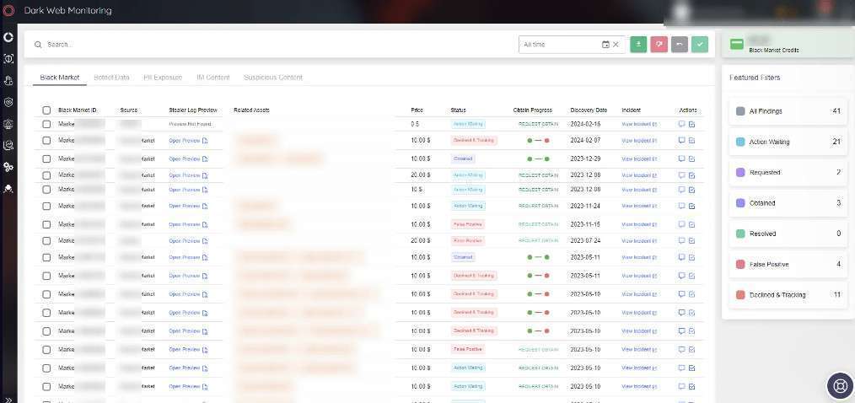
Task: Click Request Obtain for 2024-02-16 row
Action: coord(538,124)
